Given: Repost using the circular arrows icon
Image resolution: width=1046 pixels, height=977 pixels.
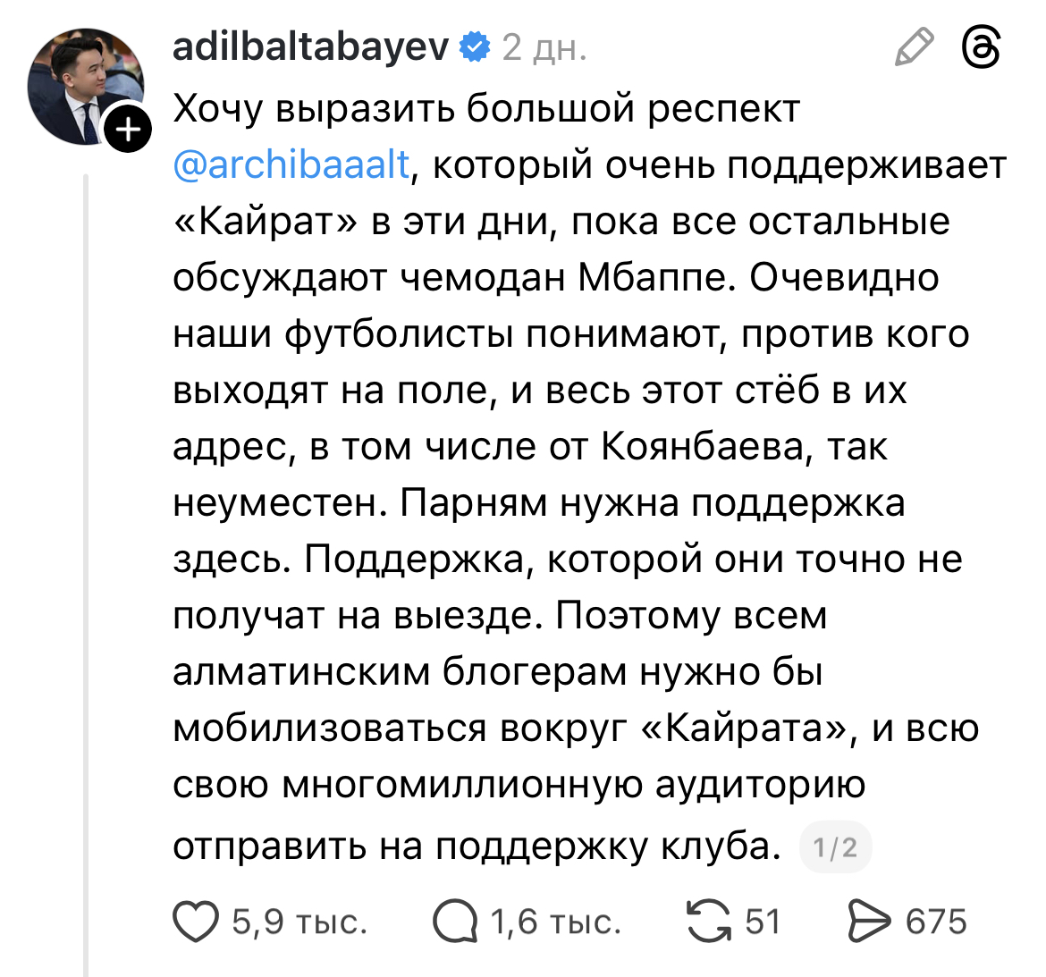Looking at the screenshot, I should (707, 922).
